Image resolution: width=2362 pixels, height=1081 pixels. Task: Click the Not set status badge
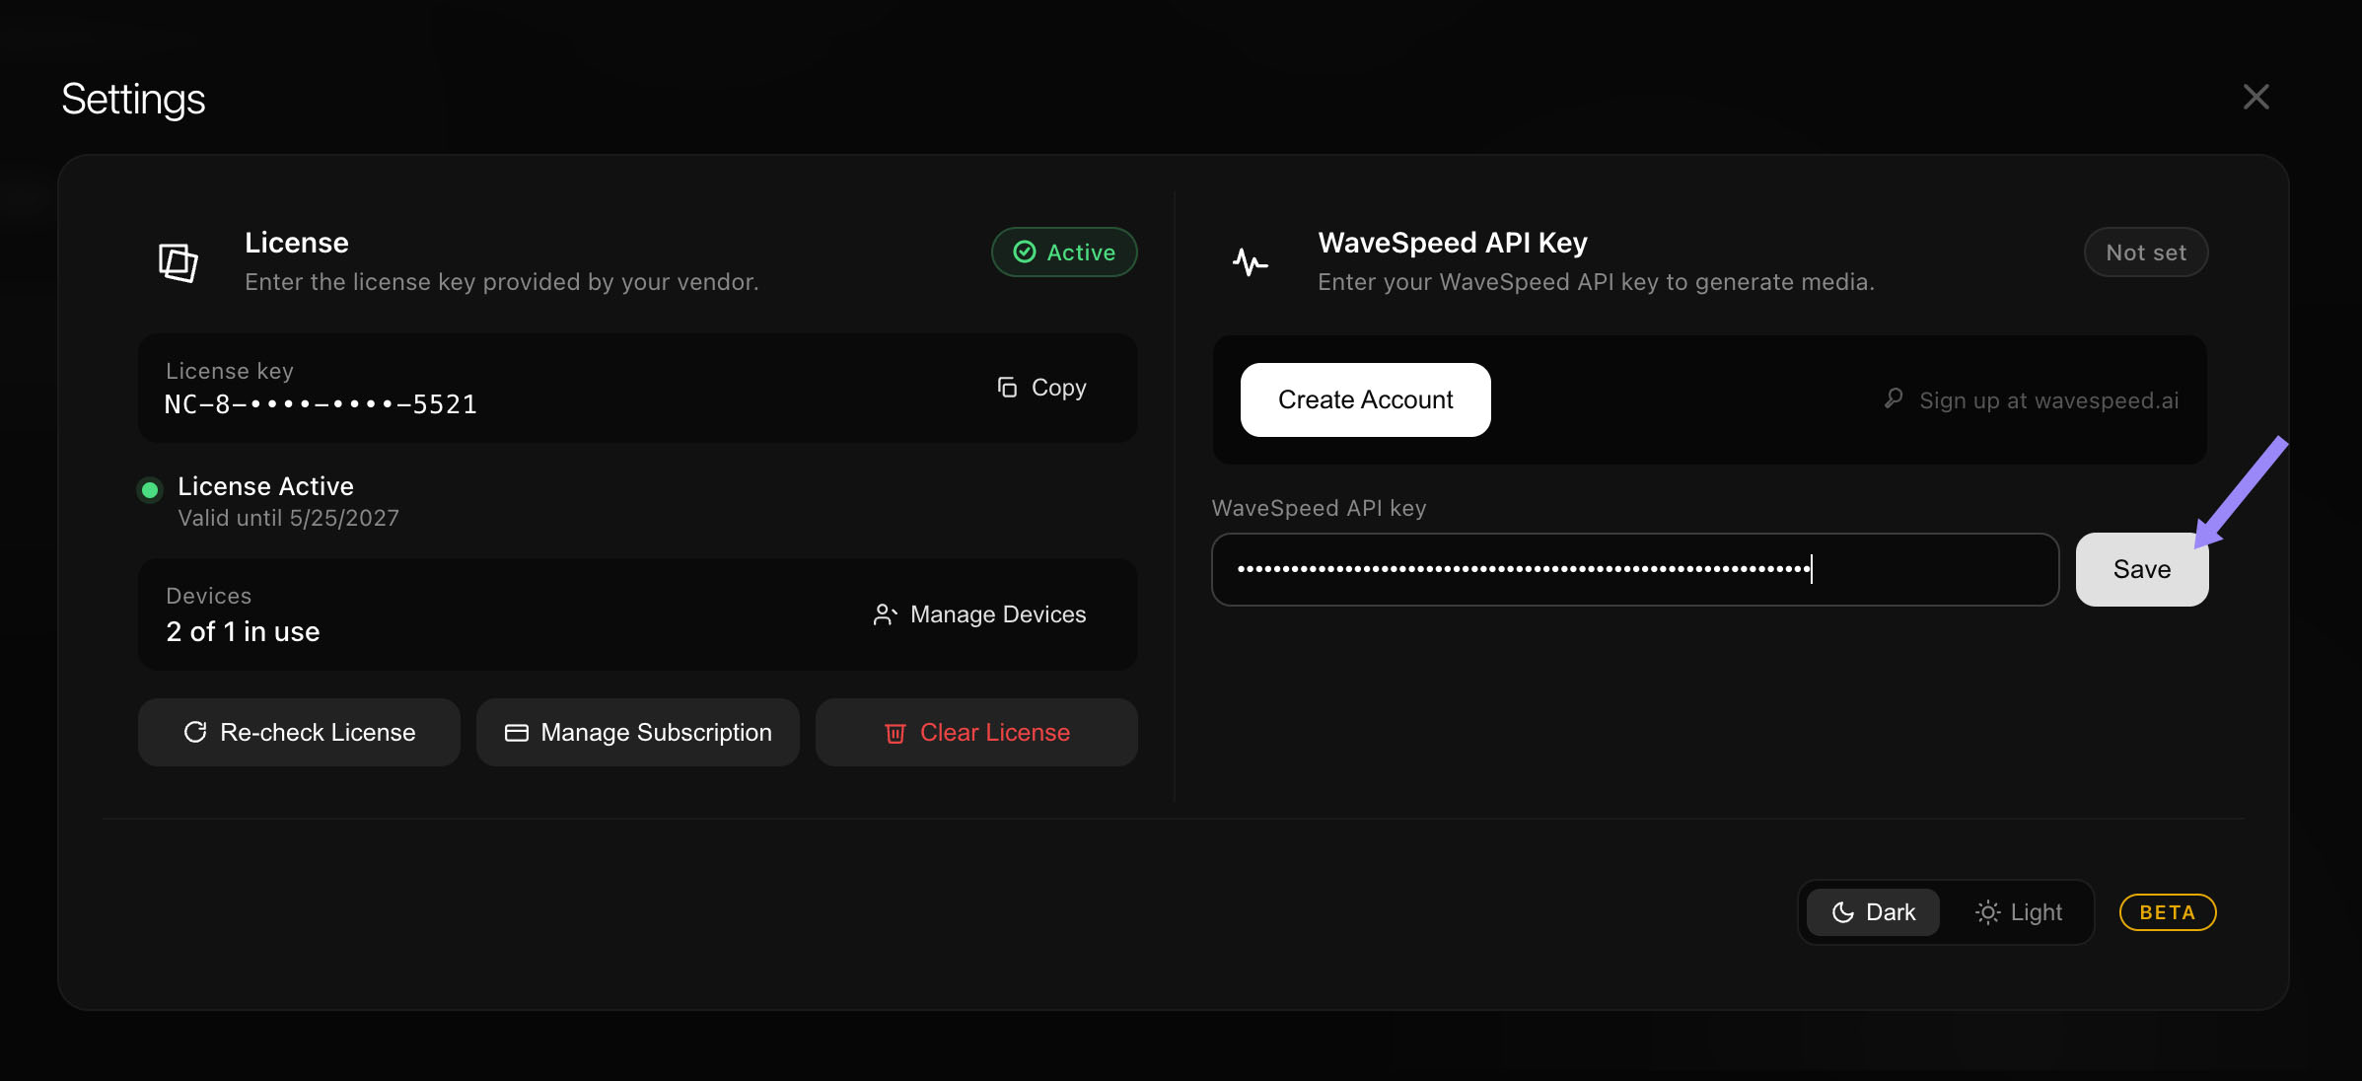2146,252
